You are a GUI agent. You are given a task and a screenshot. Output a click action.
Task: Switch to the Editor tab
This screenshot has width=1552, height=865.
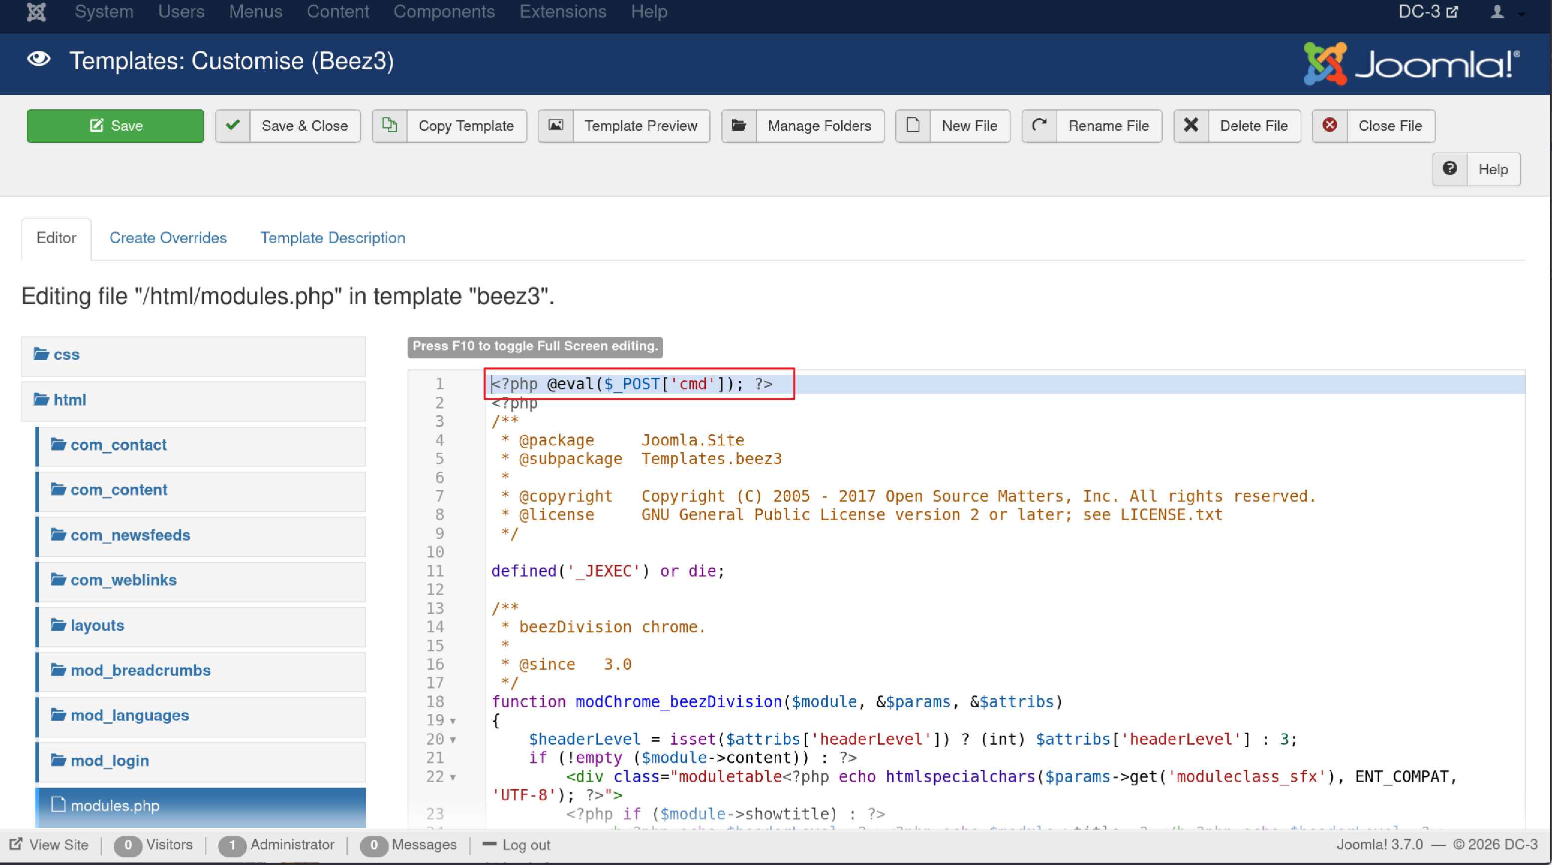[56, 239]
